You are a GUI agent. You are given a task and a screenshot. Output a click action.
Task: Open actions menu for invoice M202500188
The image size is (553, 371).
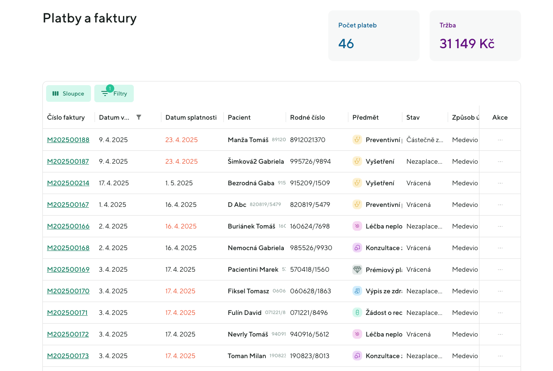[500, 140]
